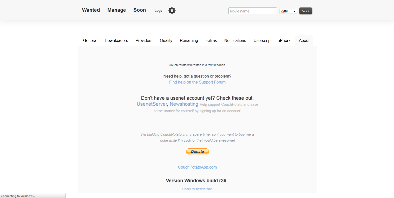The width and height of the screenshot is (394, 198).
Task: Go to the Wanted page
Action: coord(91,10)
